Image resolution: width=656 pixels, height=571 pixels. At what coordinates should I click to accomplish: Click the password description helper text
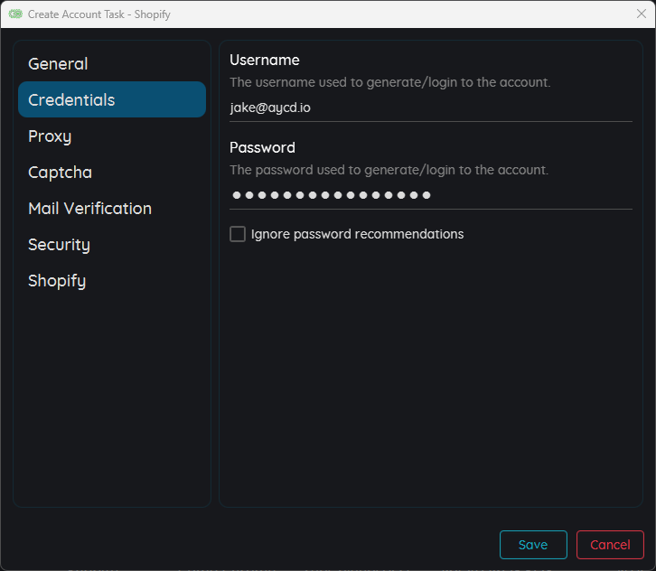pyautogui.click(x=389, y=170)
